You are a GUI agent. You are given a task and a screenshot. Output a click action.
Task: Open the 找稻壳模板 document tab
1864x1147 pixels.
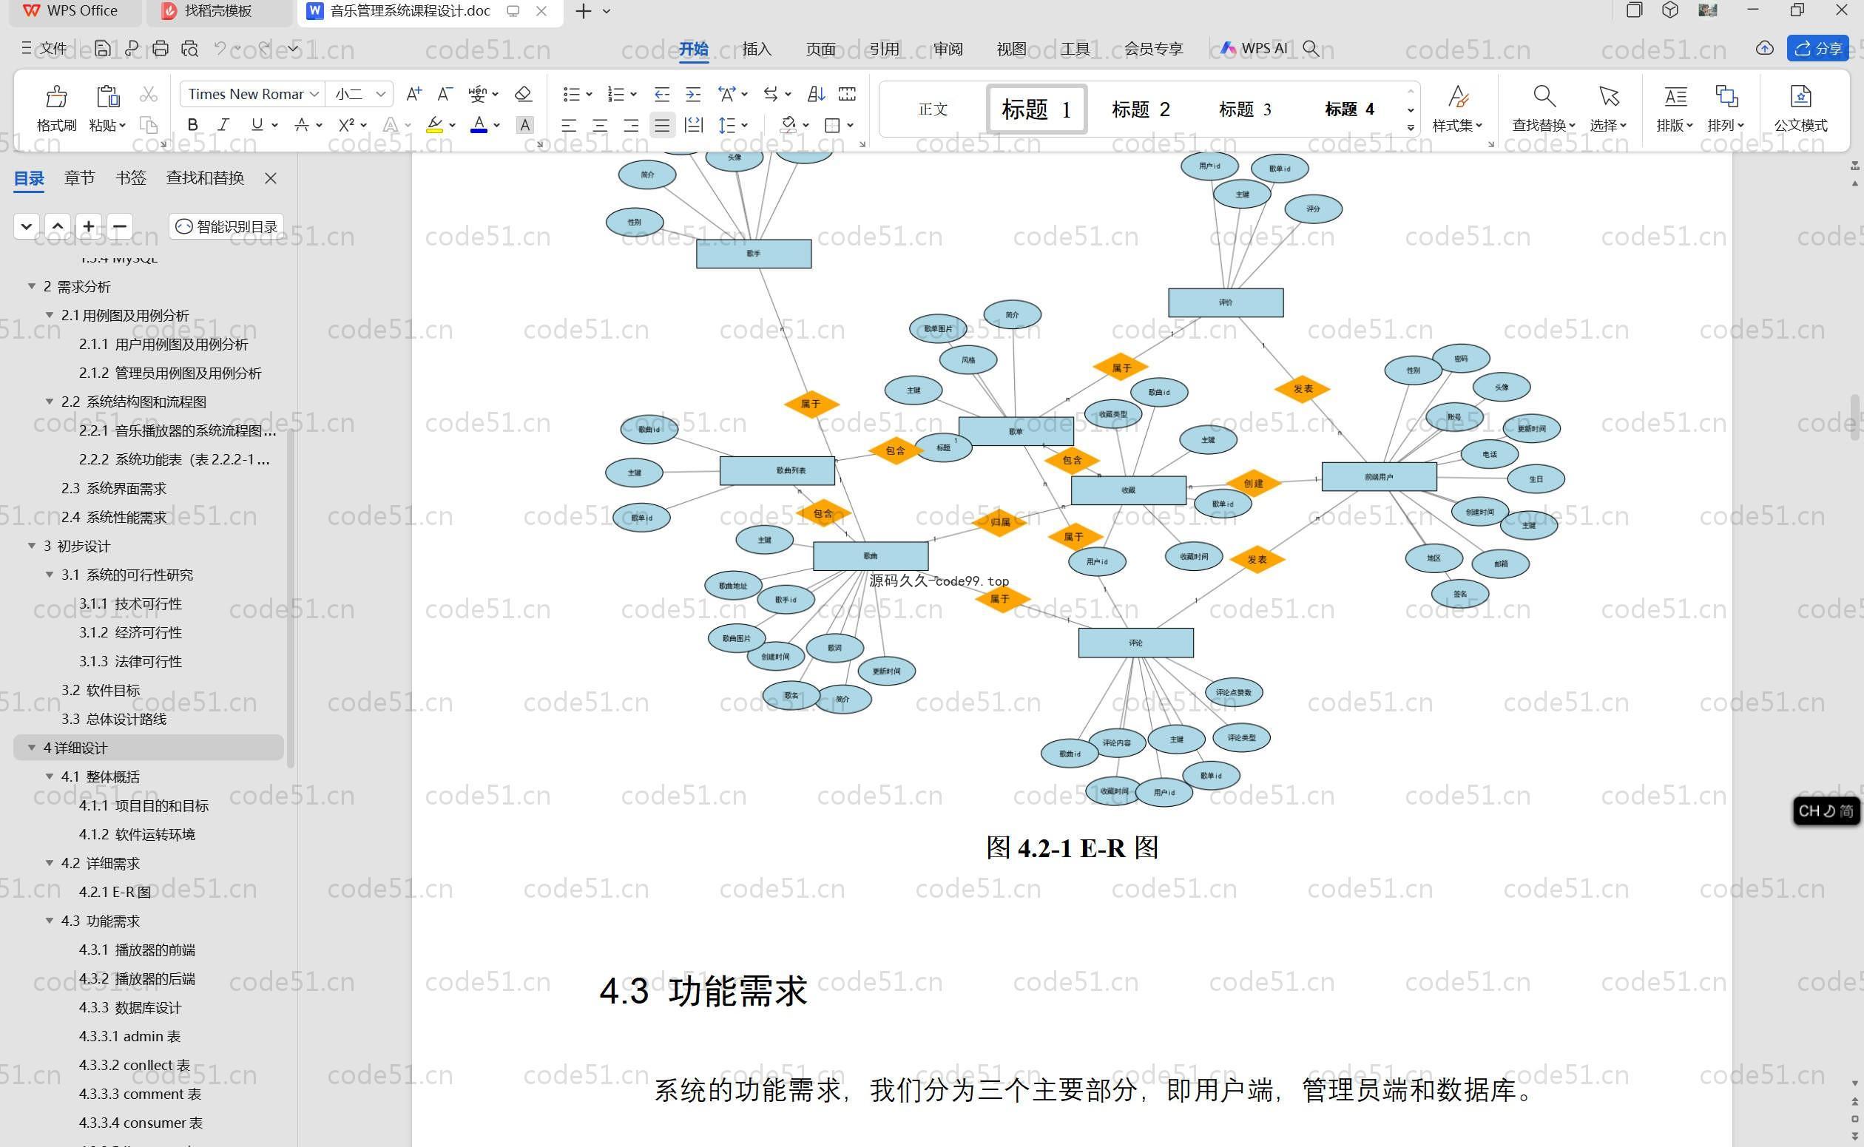pyautogui.click(x=217, y=11)
